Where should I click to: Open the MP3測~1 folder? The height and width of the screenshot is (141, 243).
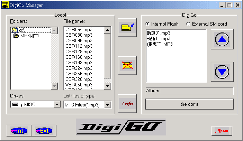coord(26,36)
